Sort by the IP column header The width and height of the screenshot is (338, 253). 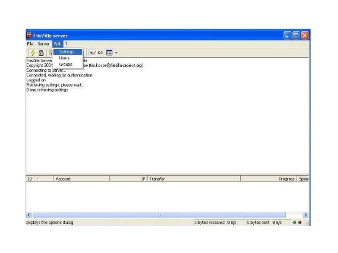129,179
